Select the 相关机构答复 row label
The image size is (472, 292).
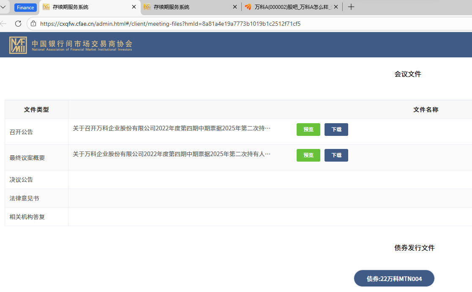click(x=27, y=217)
